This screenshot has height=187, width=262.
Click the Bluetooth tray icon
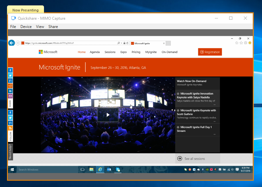coord(203,170)
